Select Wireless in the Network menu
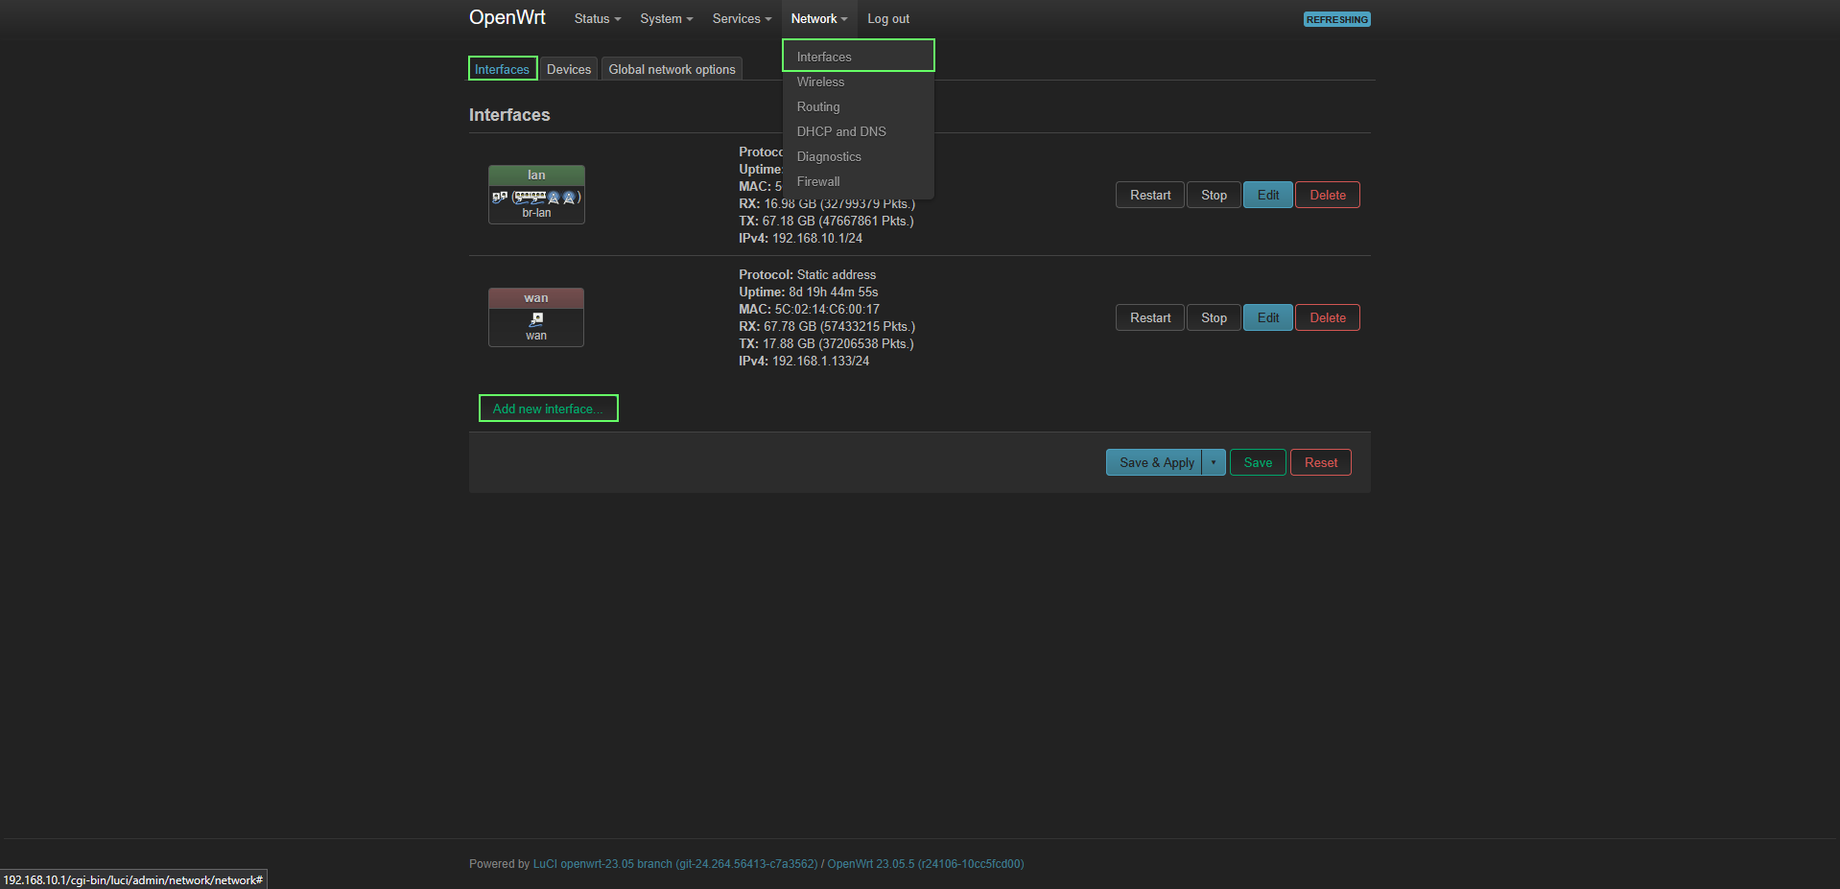Viewport: 1840px width, 889px height. click(x=859, y=82)
